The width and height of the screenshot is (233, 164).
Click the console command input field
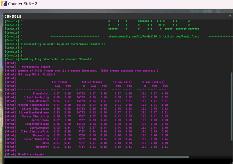click(118, 161)
